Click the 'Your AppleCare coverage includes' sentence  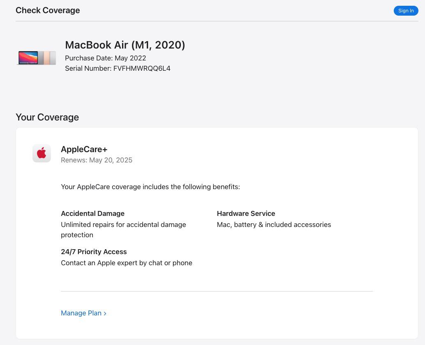150,187
